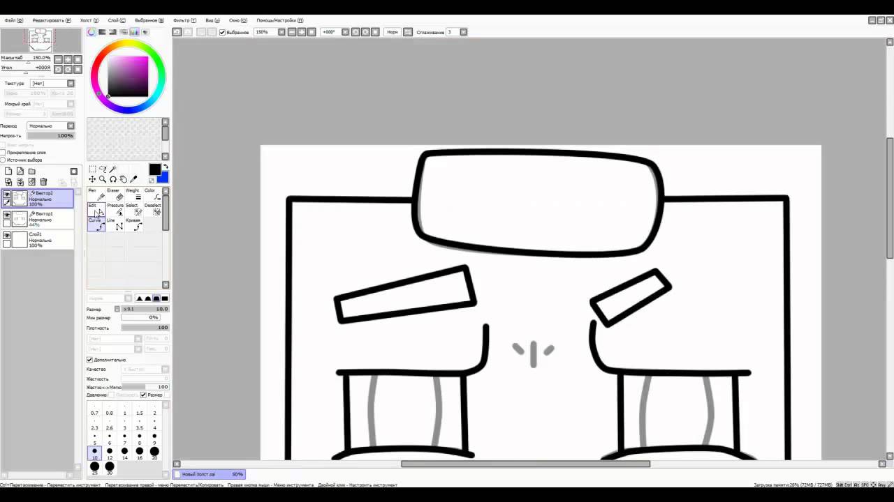The width and height of the screenshot is (894, 502).
Task: Select the flat brush edge shape
Action: coord(165,298)
